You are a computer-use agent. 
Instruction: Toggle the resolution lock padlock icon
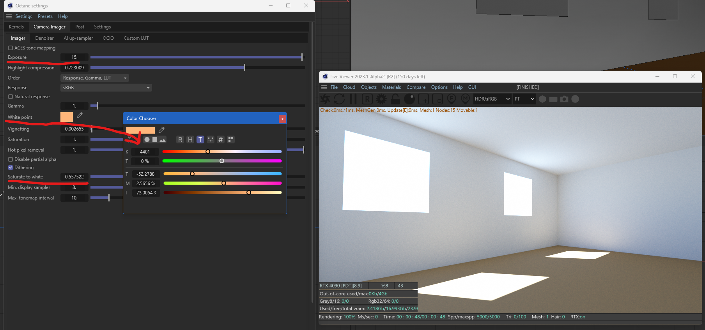[395, 99]
